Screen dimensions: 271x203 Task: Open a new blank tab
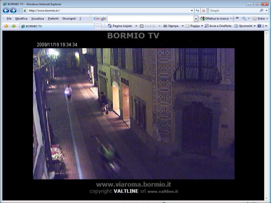click(x=98, y=26)
